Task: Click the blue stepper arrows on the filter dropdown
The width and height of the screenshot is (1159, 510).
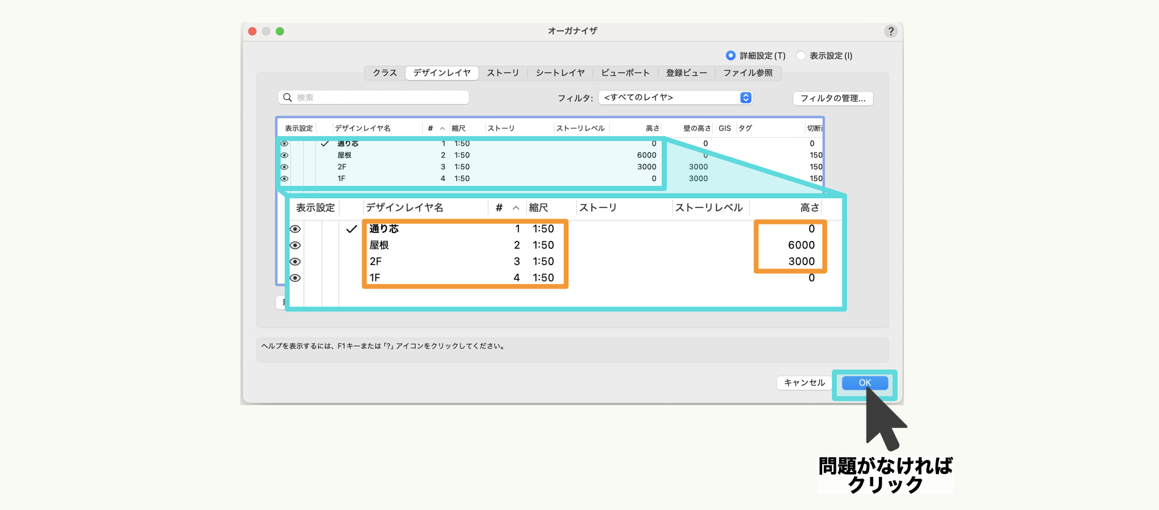Action: 746,97
